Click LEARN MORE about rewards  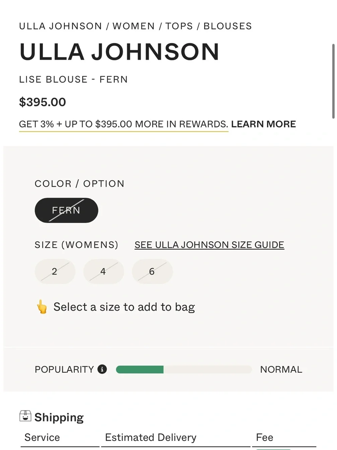(264, 124)
